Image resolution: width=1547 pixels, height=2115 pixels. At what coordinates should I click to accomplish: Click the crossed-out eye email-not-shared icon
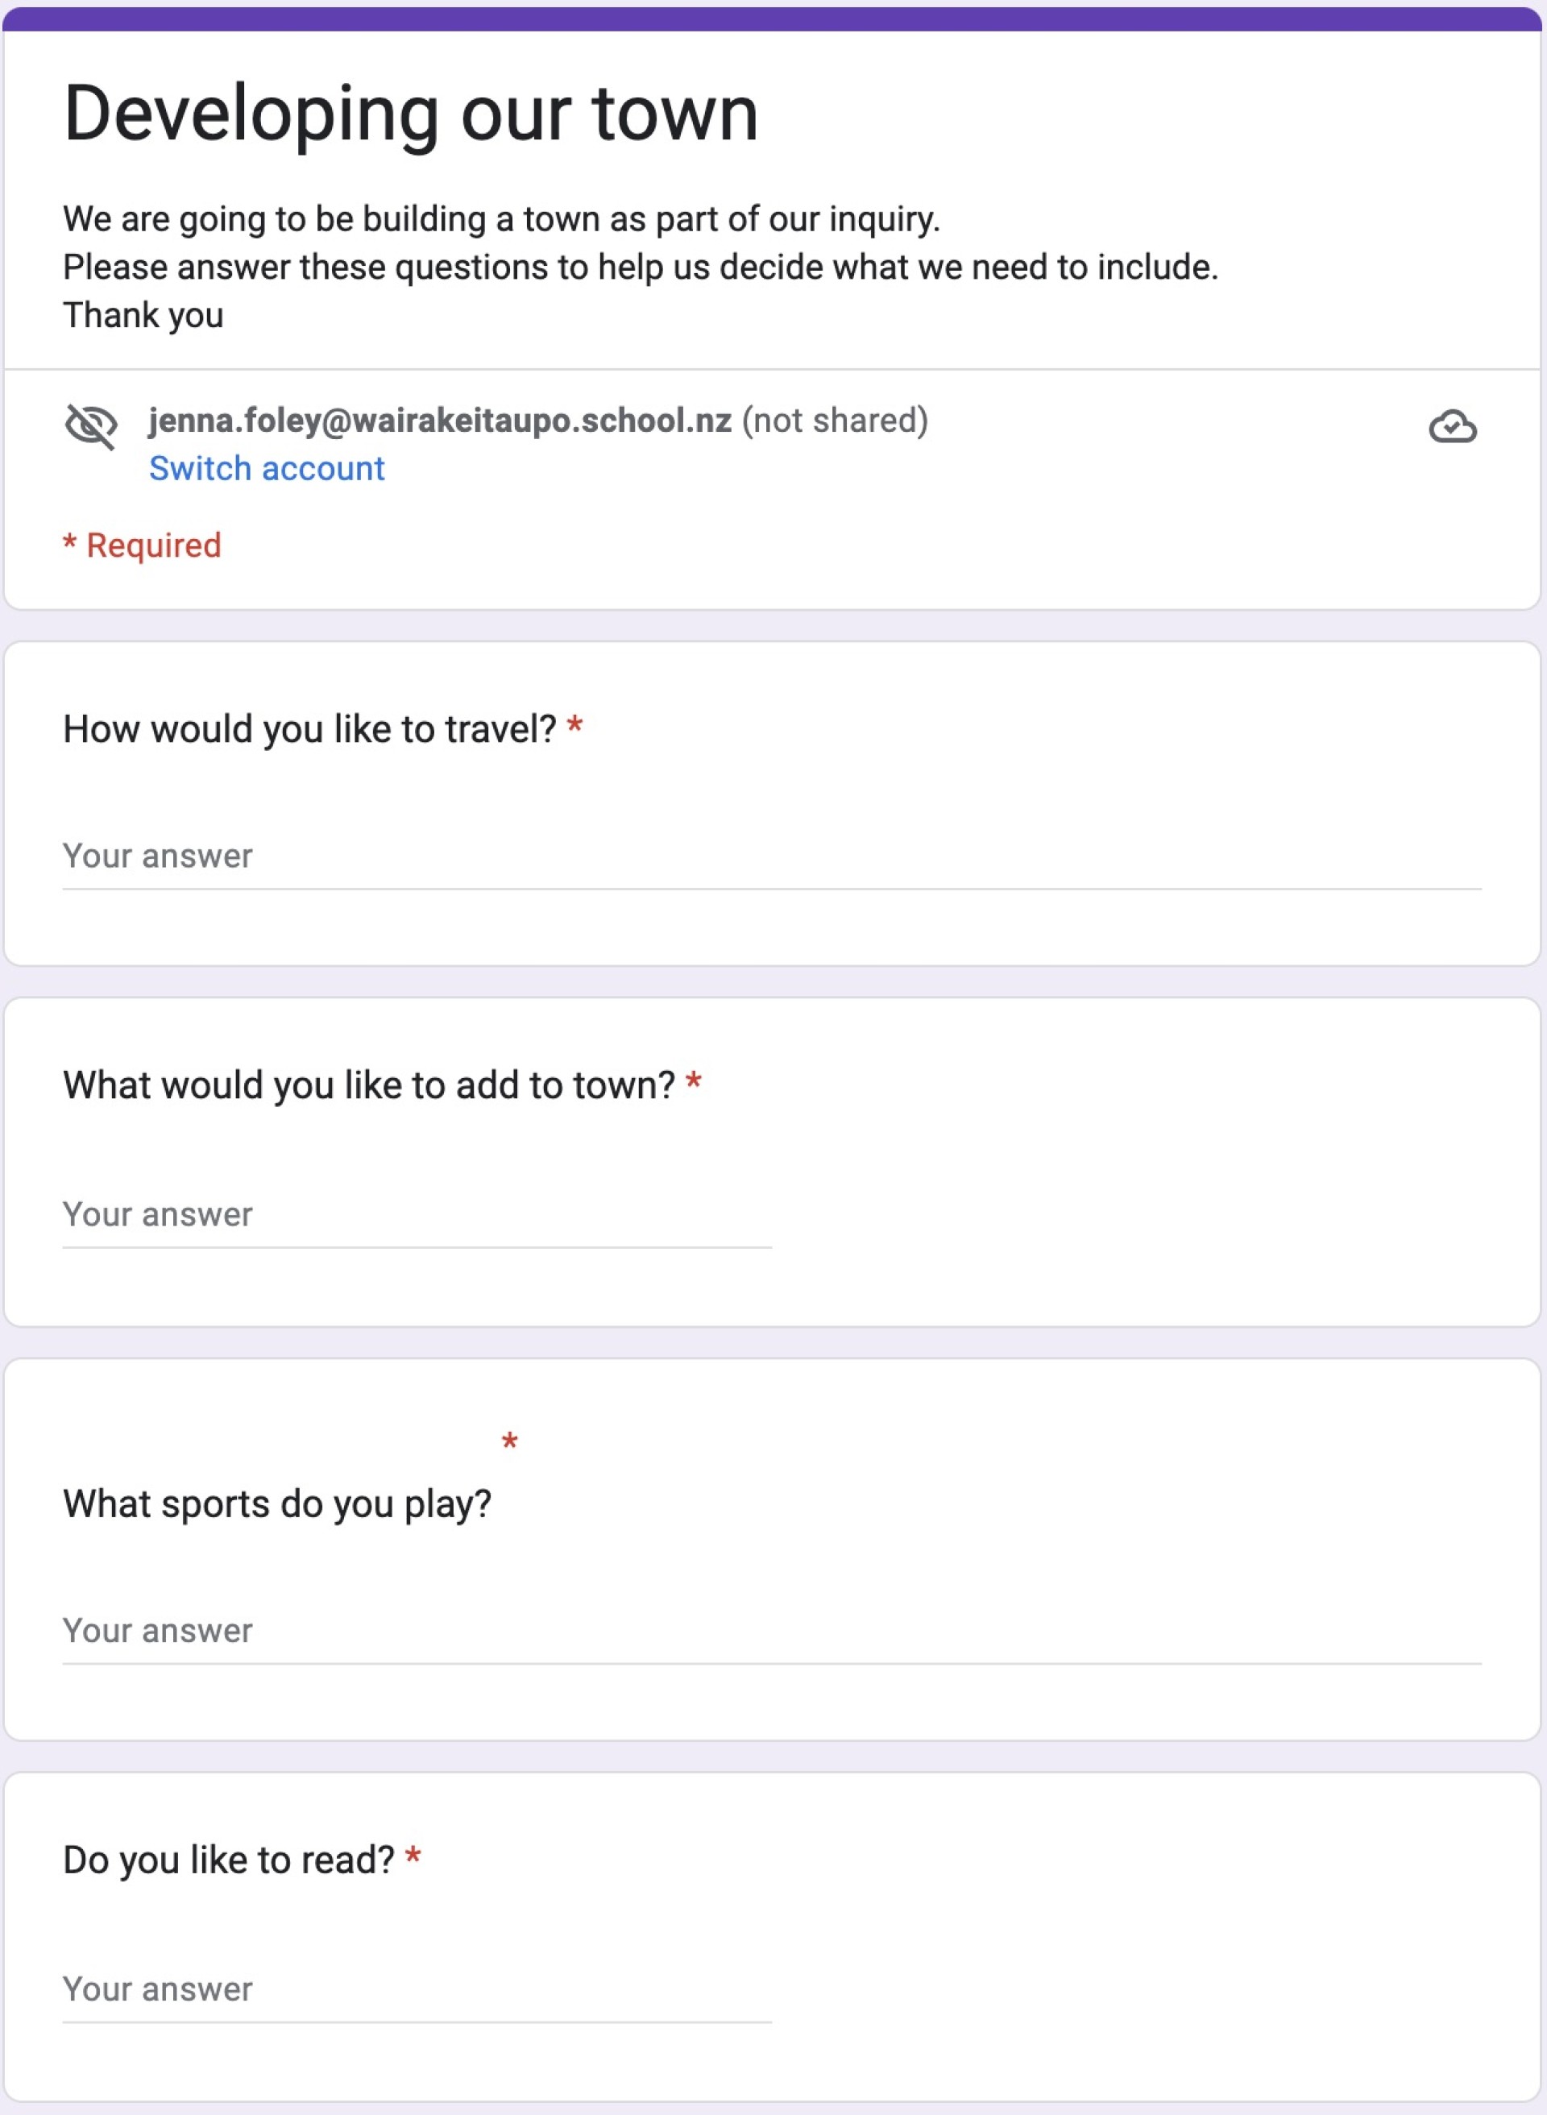[x=91, y=427]
